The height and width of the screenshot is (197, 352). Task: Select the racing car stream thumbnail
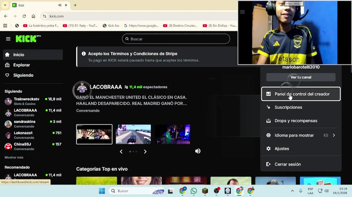click(x=133, y=134)
